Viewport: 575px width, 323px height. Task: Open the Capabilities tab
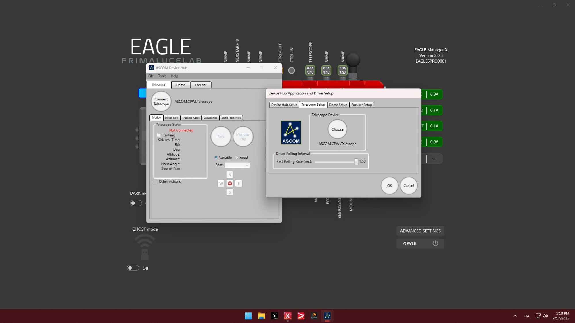(210, 118)
